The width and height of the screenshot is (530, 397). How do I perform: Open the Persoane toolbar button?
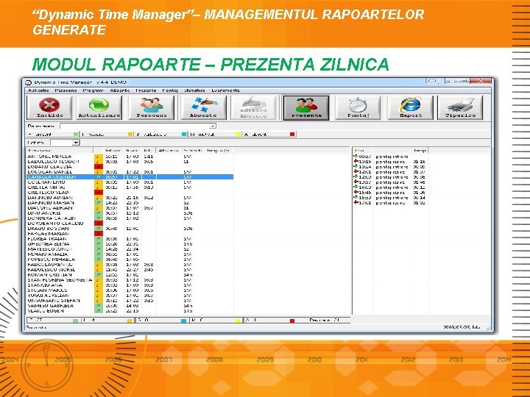[152, 107]
